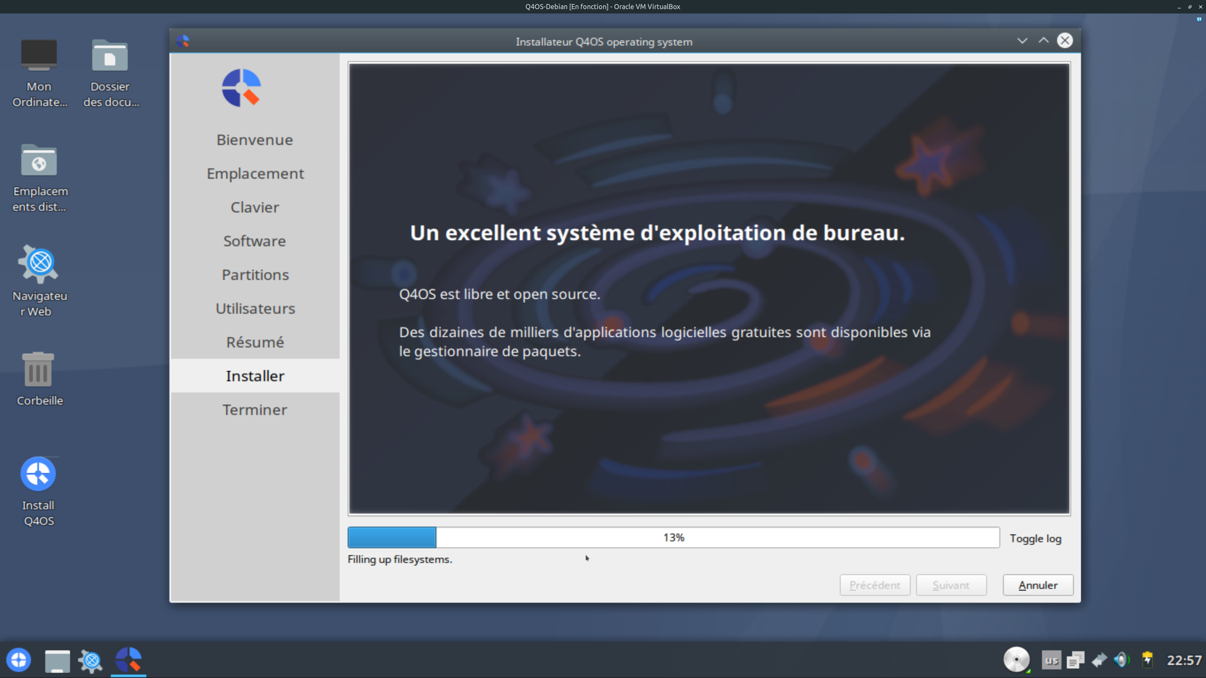Go to the Emplacement step
The width and height of the screenshot is (1206, 678).
point(255,174)
